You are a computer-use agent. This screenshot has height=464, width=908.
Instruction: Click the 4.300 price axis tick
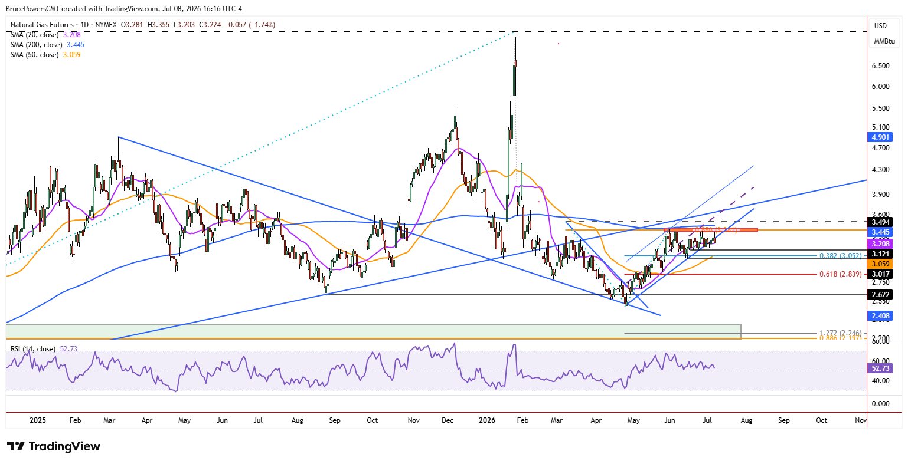pos(881,170)
